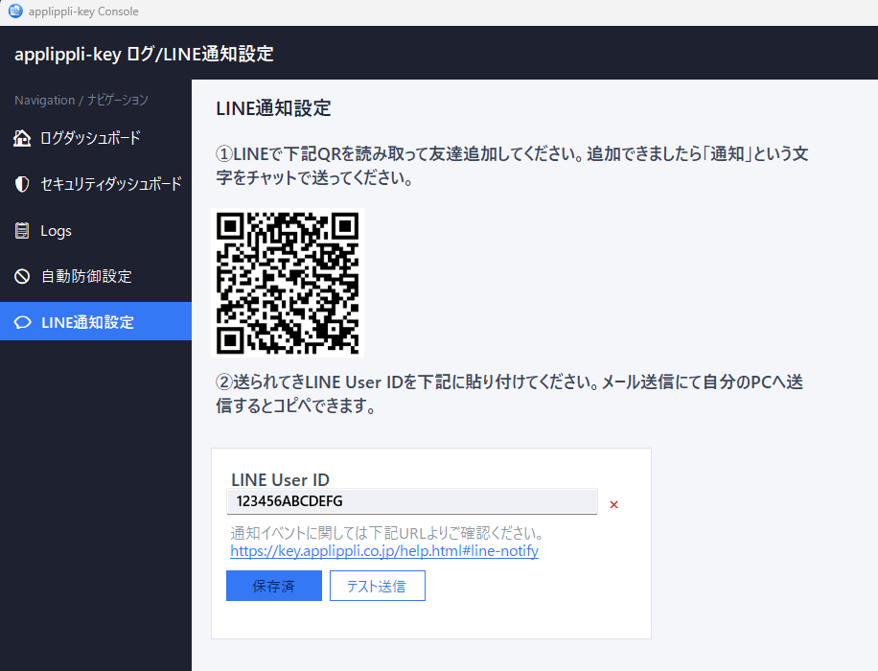Click the 保存済 button

coord(274,586)
